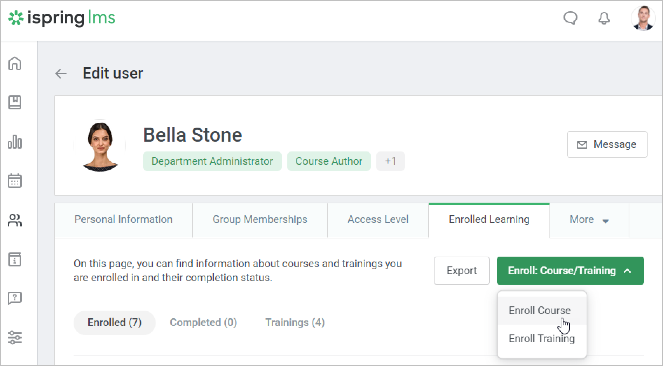Expand the +1 additional roles badge
663x366 pixels.
point(390,161)
